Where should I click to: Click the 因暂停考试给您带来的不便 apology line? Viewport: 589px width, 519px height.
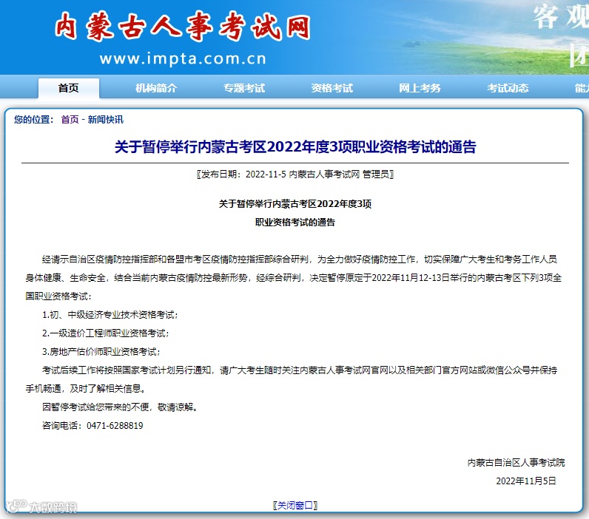(x=120, y=407)
